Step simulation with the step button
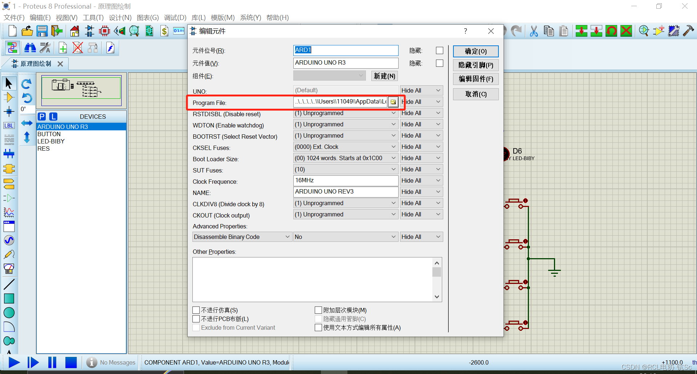Image resolution: width=697 pixels, height=374 pixels. [x=33, y=362]
